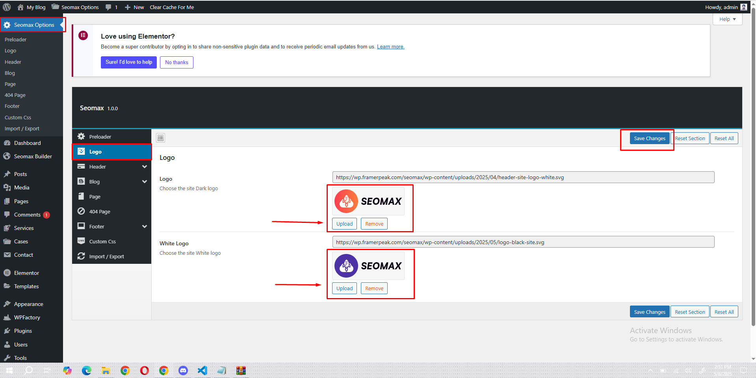The width and height of the screenshot is (756, 378).
Task: Click the Elementor notice badge icon
Action: [x=83, y=35]
